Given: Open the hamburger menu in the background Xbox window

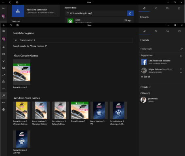Looking at the screenshot, I should tap(3, 8).
